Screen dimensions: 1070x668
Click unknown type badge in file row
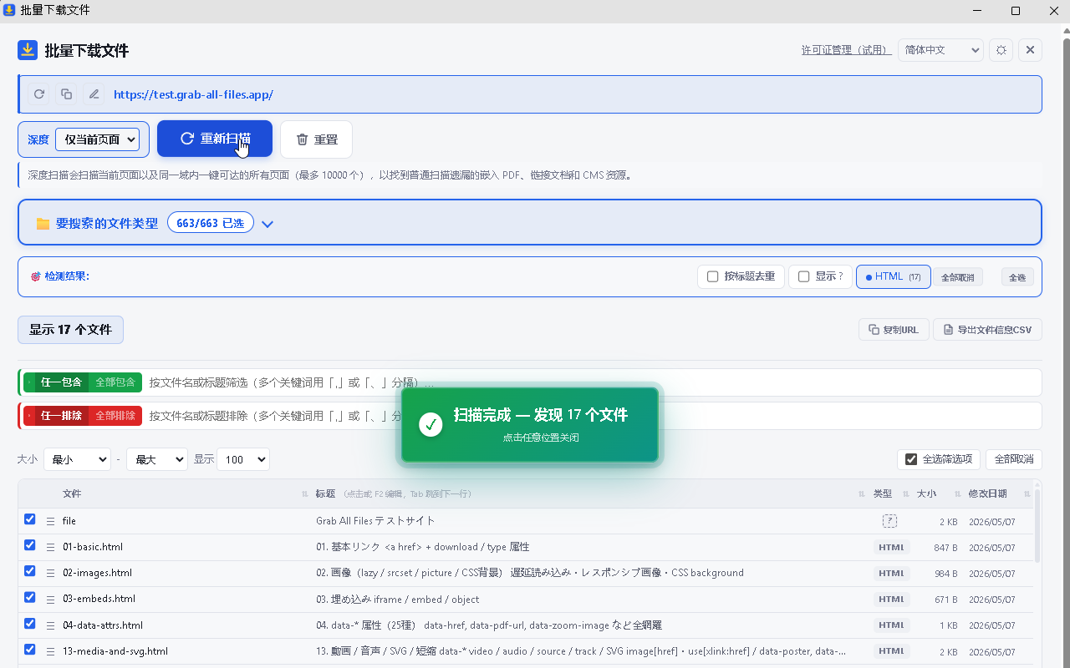click(x=889, y=521)
